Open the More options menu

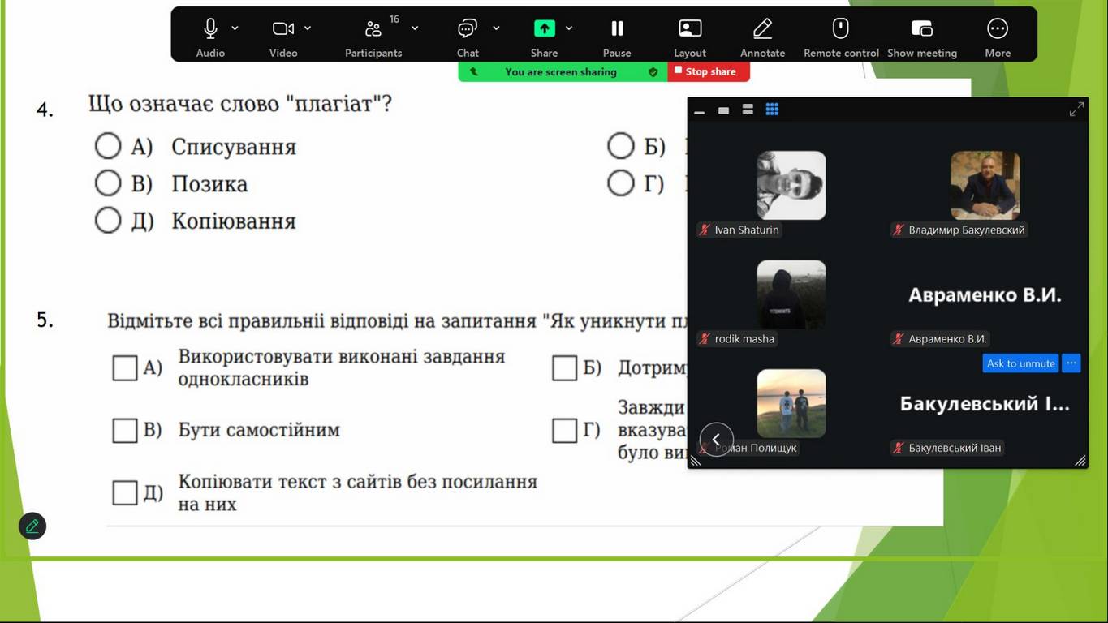click(x=998, y=29)
